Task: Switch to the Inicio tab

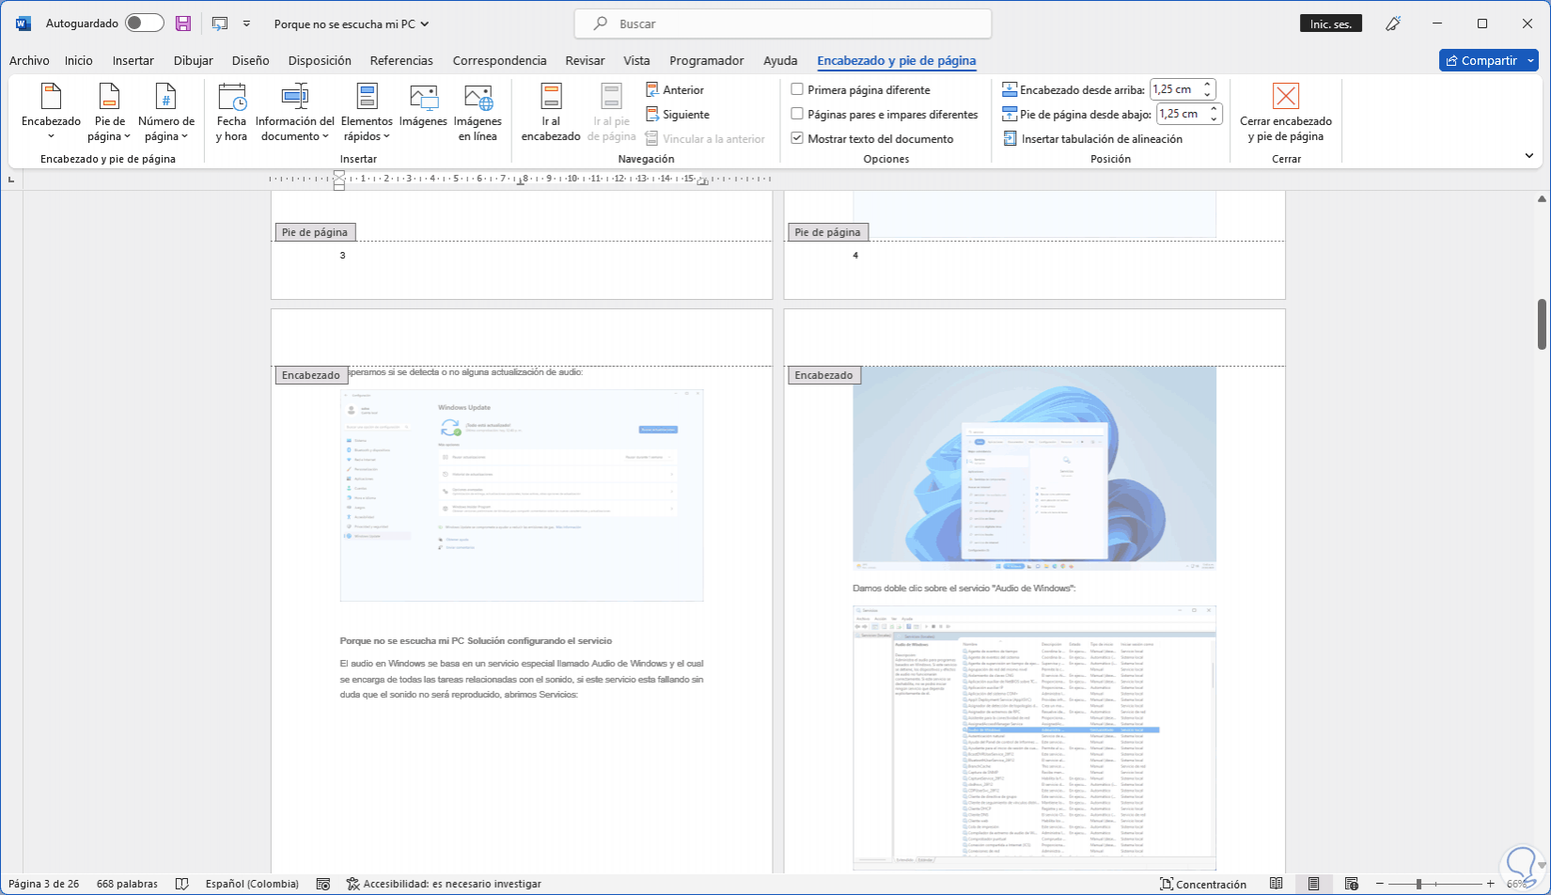Action: (79, 61)
